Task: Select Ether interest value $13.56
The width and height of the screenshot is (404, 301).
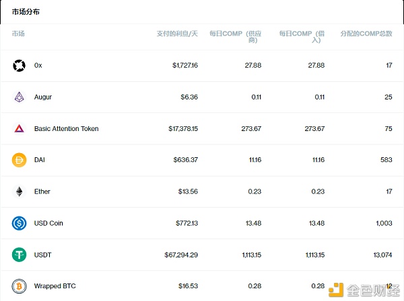Action: (x=188, y=191)
